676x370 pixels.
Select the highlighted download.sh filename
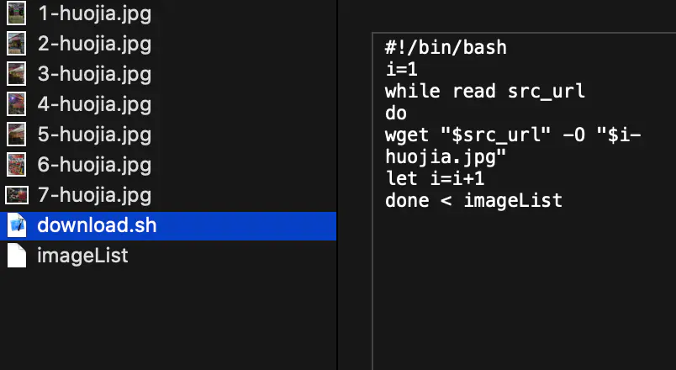pos(97,225)
